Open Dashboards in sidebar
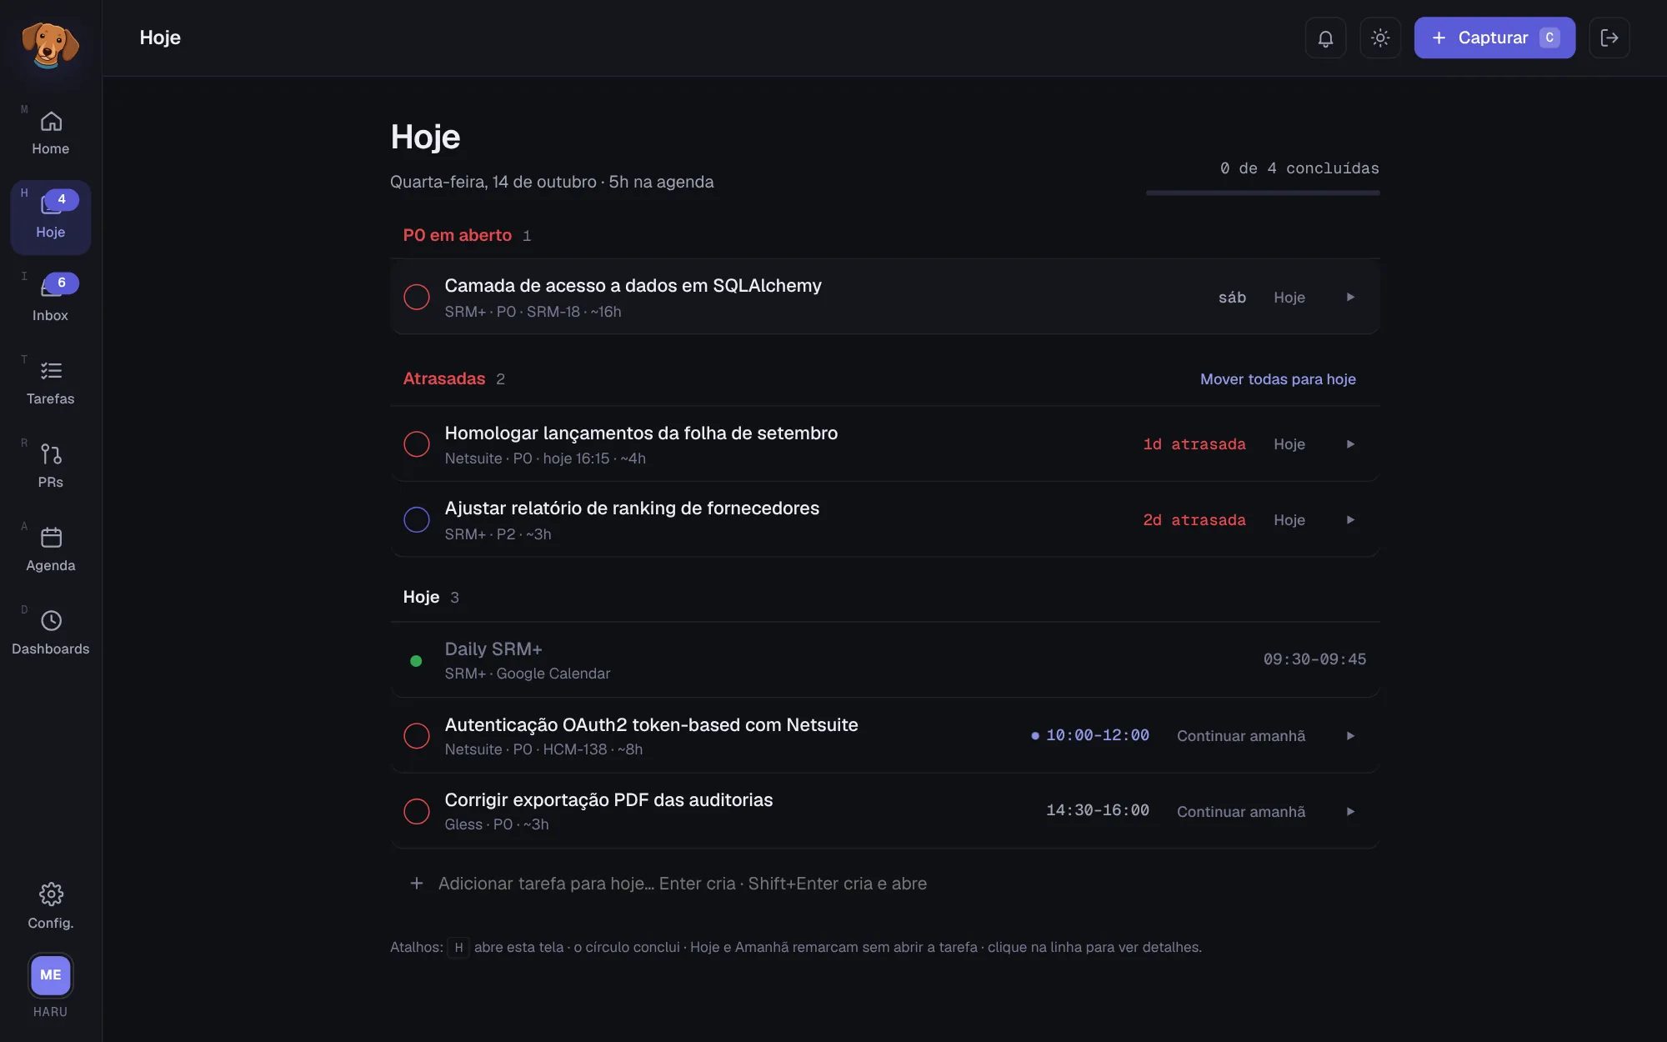The width and height of the screenshot is (1667, 1042). point(51,634)
